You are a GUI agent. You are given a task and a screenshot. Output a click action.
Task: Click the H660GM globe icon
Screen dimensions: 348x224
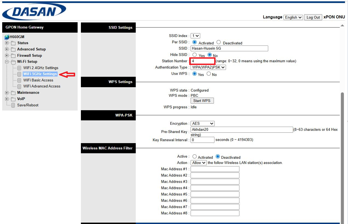pyautogui.click(x=7, y=37)
